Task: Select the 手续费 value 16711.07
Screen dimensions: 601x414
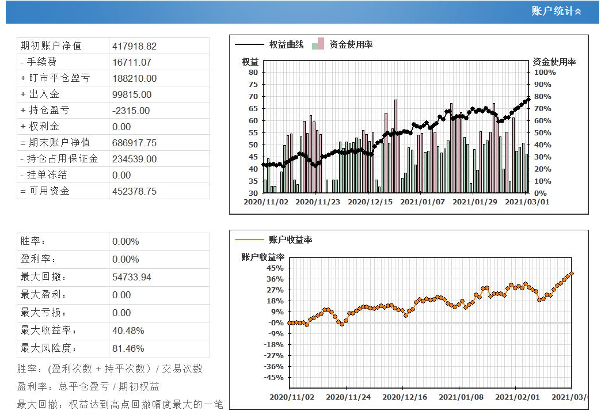Action: point(132,63)
